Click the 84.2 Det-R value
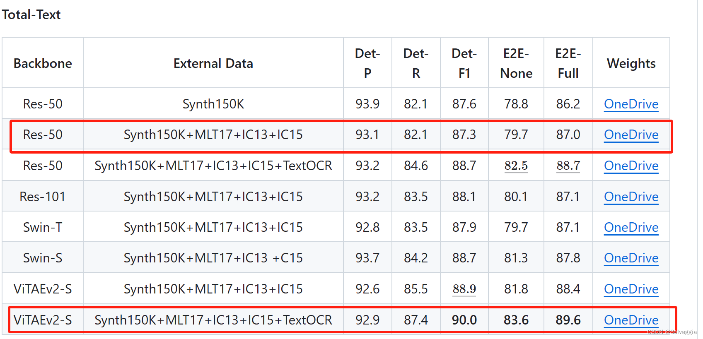Image resolution: width=703 pixels, height=339 pixels. click(x=416, y=258)
